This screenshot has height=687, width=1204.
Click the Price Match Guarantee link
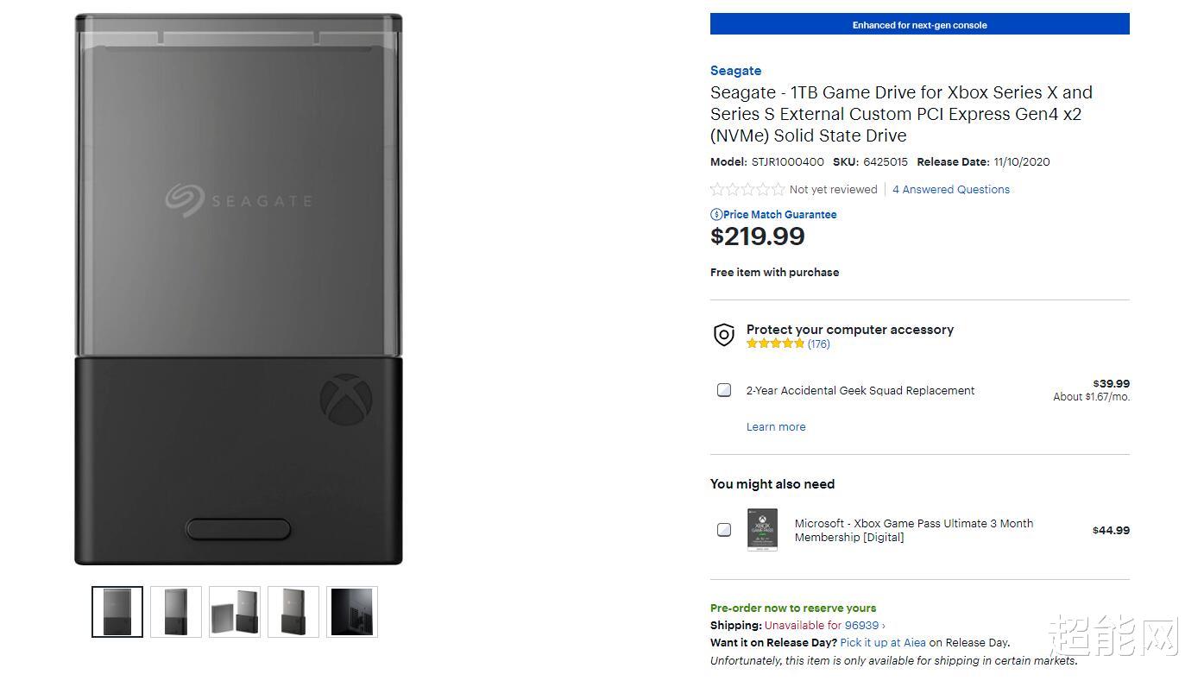pos(779,215)
